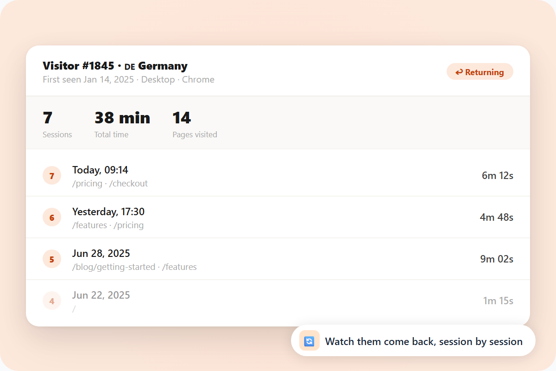The width and height of the screenshot is (556, 371).
Task: Click the session 5 number badge
Action: [52, 259]
